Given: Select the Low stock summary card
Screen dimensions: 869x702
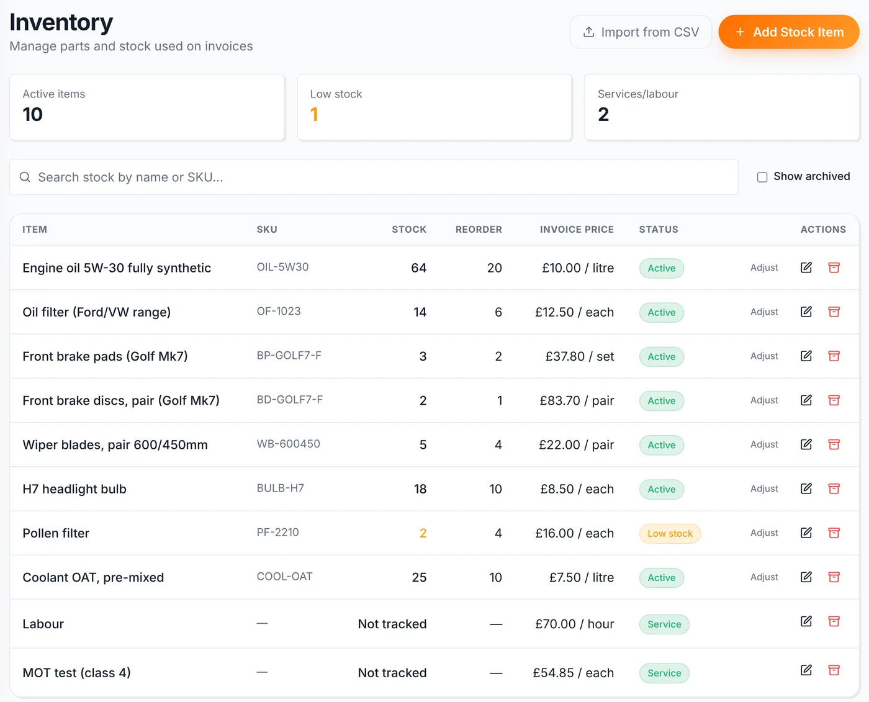Looking at the screenshot, I should (x=434, y=107).
